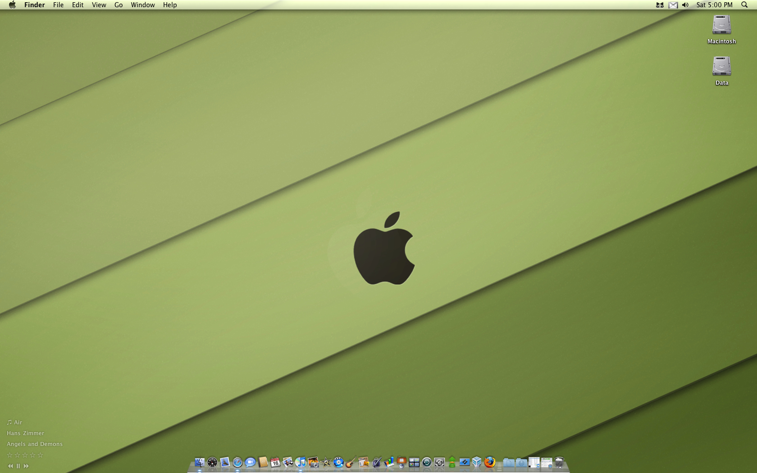757x473 pixels.
Task: Launch Preview from the dock
Action: click(x=288, y=462)
